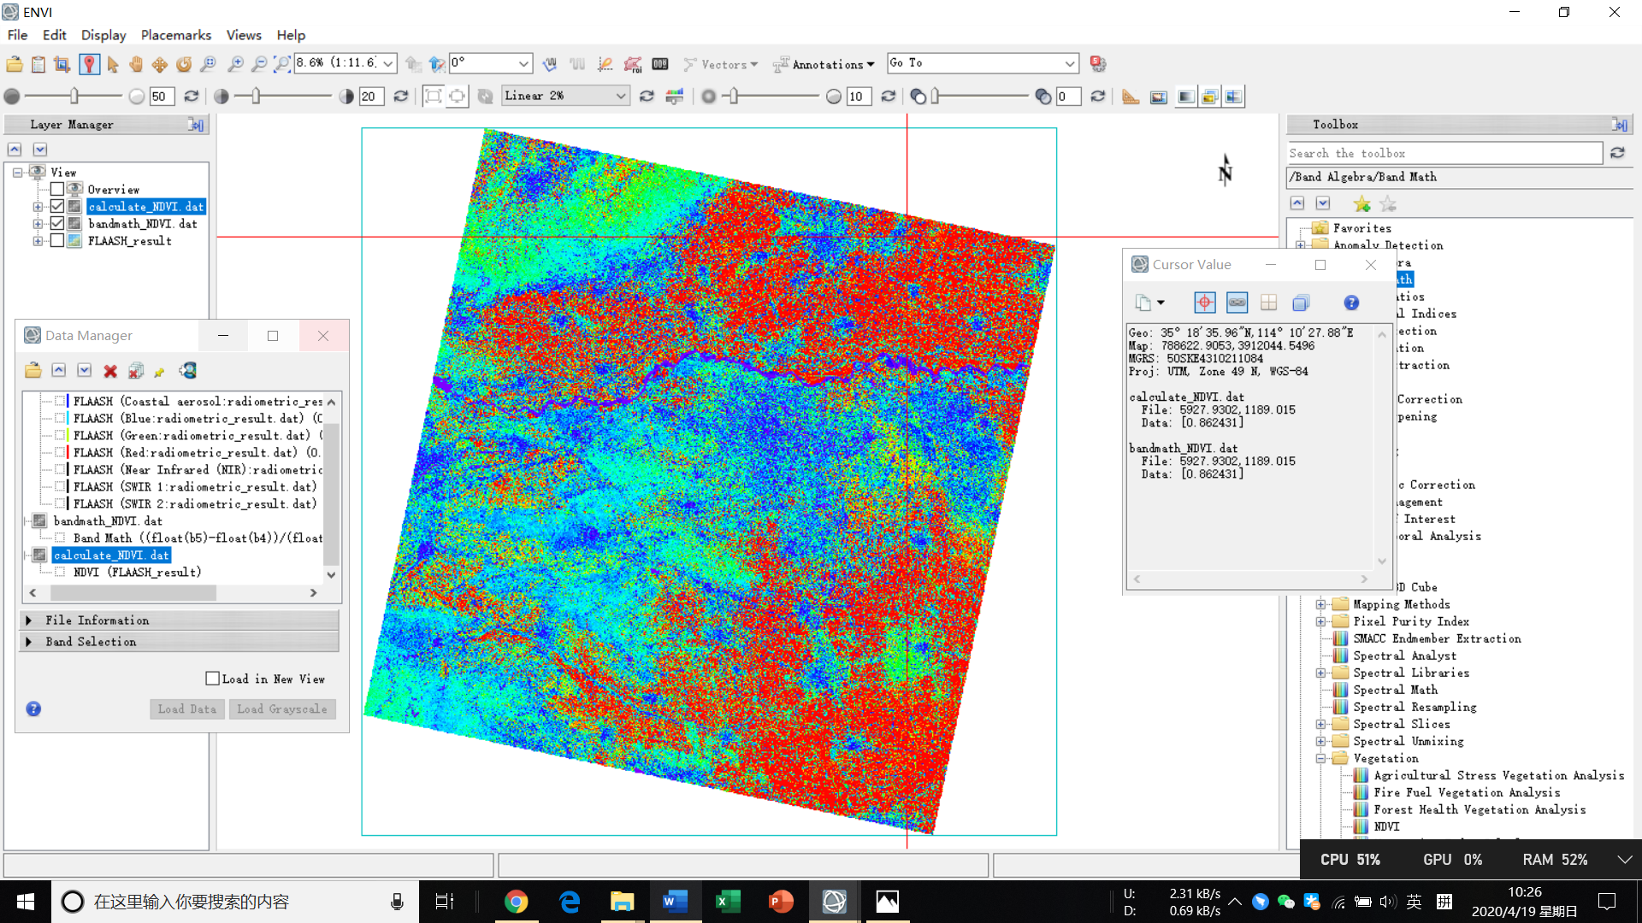Screen dimensions: 1642x923
Task: Enable the Load in New View checkbox
Action: click(212, 678)
